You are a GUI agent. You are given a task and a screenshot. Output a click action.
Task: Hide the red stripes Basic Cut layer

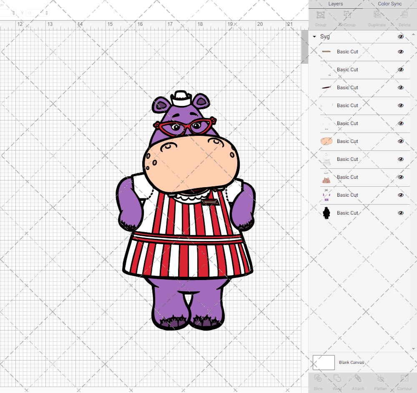coord(400,177)
